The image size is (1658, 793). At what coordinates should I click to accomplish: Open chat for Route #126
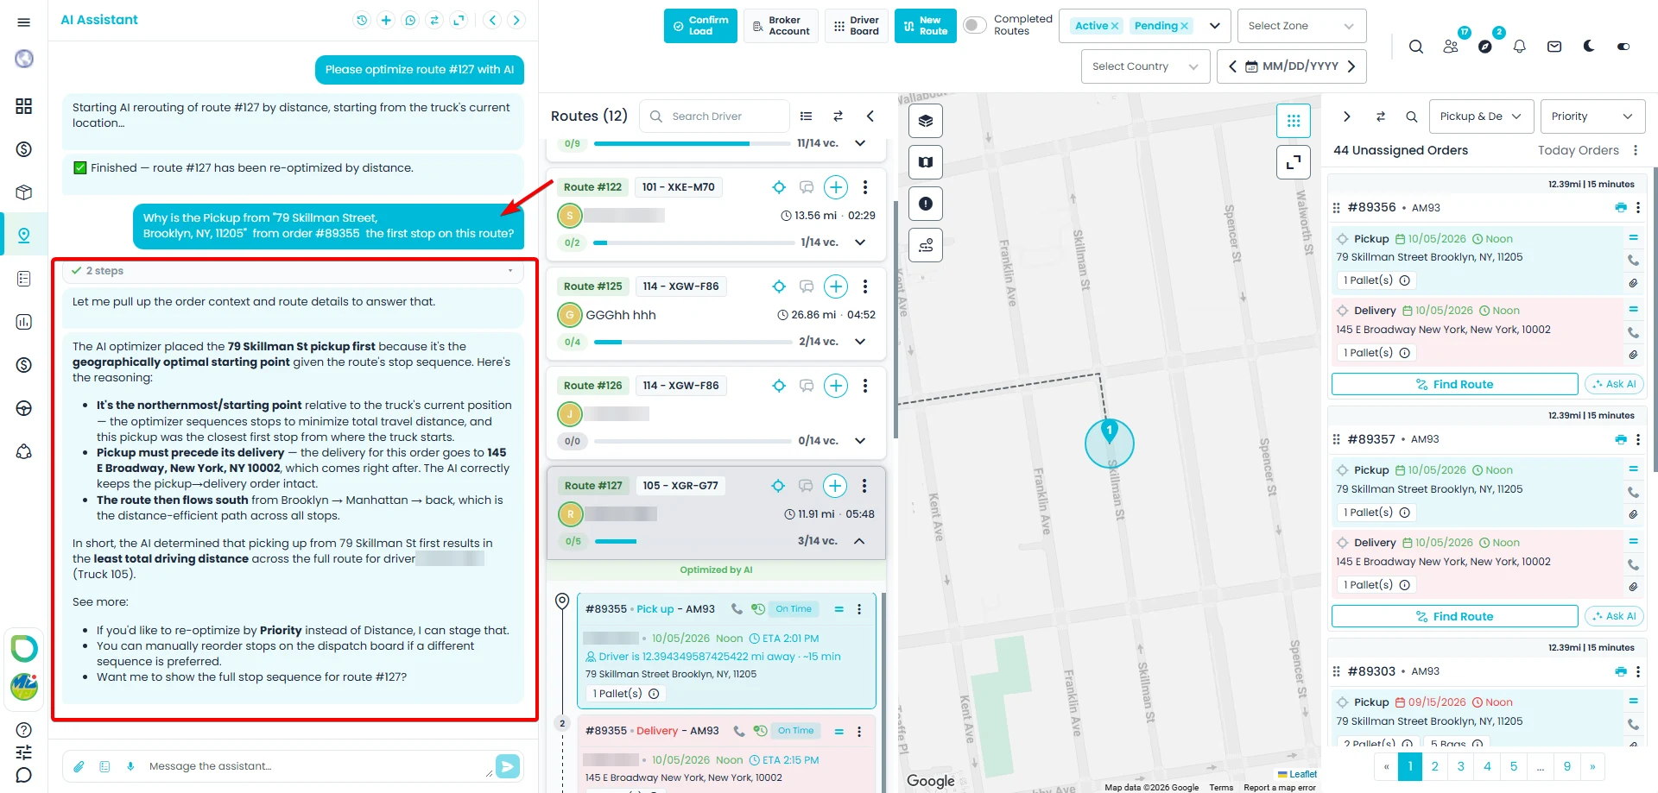point(807,386)
